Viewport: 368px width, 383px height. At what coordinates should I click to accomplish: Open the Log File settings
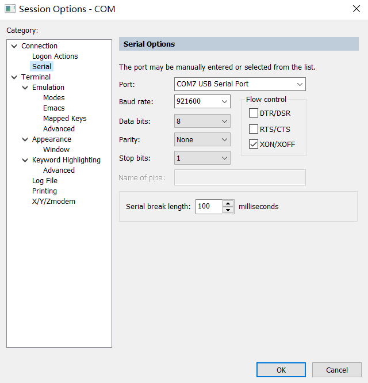coord(45,181)
